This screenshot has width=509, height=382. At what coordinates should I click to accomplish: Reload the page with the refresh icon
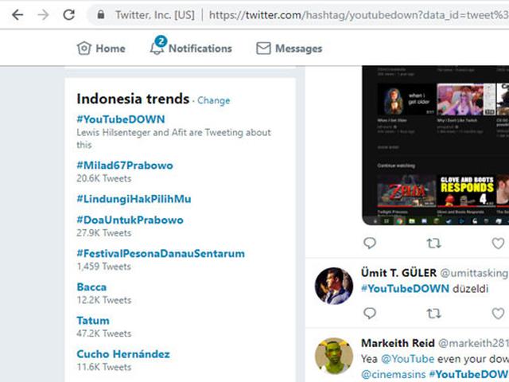pos(69,14)
